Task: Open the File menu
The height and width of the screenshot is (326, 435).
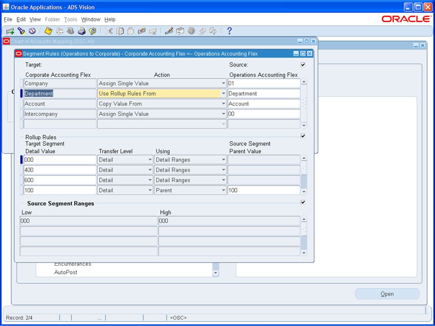Action: (x=8, y=19)
